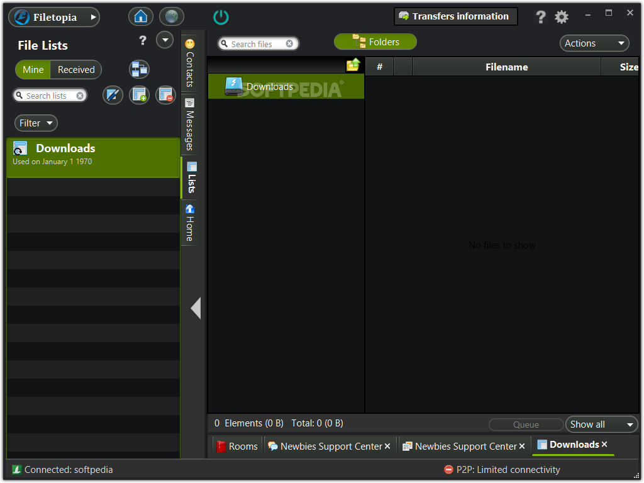Clear the Search lists field
644x483 pixels.
click(x=80, y=96)
